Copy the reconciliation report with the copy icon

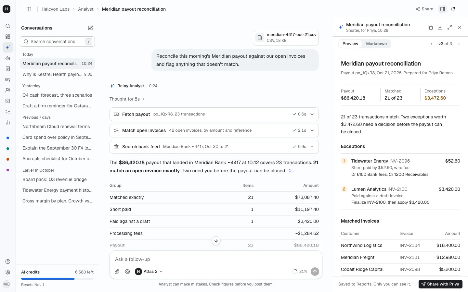tap(430, 27)
